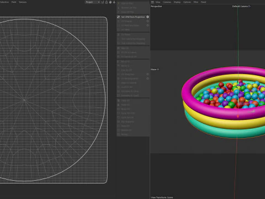The width and height of the screenshot is (265, 199).
Task: Expand the Project dropdown in UV editor
Action: pos(93,2)
